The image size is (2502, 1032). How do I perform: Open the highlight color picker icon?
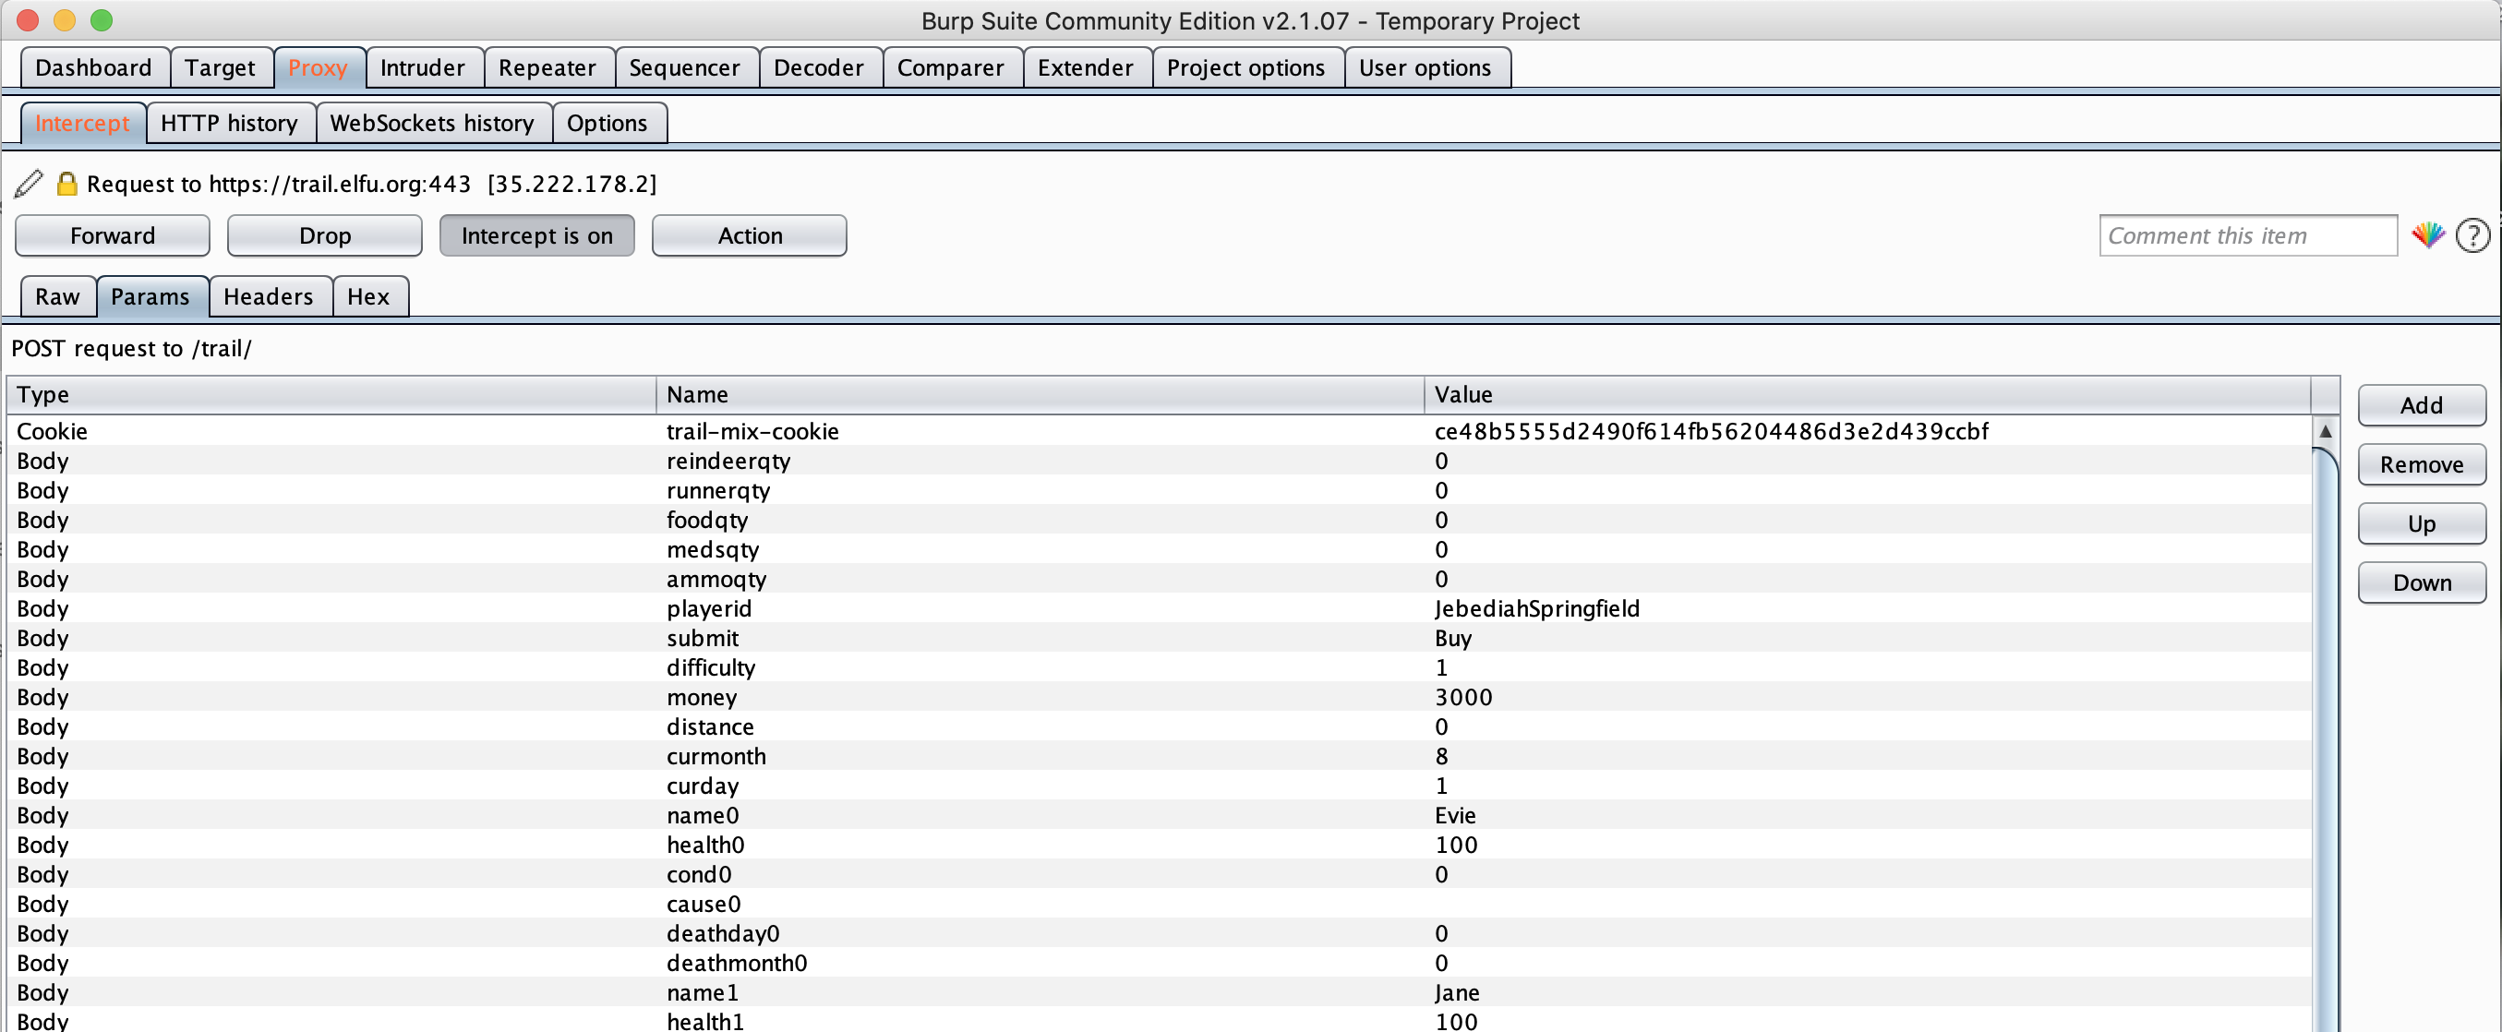2428,235
